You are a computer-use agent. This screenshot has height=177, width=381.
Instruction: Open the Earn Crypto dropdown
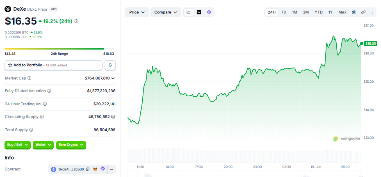coord(71,145)
